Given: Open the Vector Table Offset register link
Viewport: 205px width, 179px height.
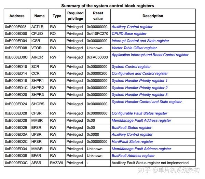Looking at the screenshot, I should (134, 48).
